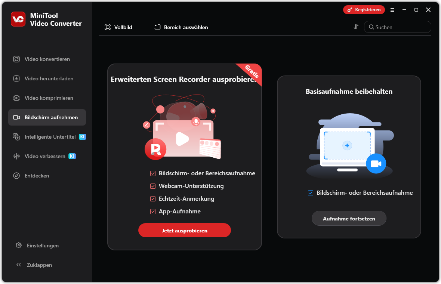Toggle the App-Aufnahme checkbox
Image resolution: width=441 pixels, height=284 pixels.
(x=153, y=212)
